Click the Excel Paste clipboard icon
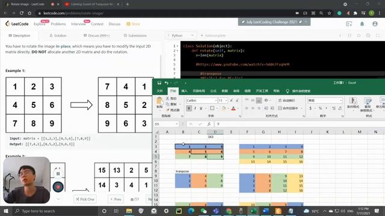Image resolution: width=385 pixels, height=216 pixels. click(x=159, y=101)
